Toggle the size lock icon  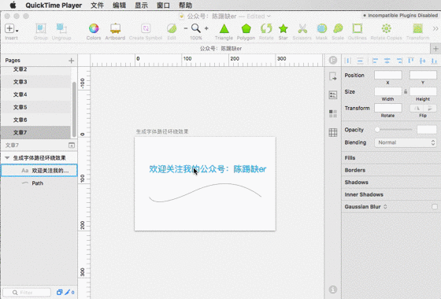tap(406, 91)
